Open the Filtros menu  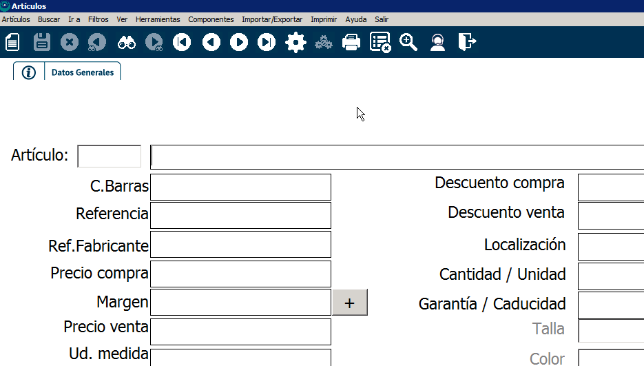coord(98,19)
